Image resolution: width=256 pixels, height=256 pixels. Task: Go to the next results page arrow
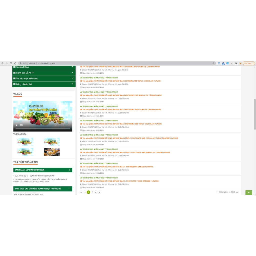point(96,192)
